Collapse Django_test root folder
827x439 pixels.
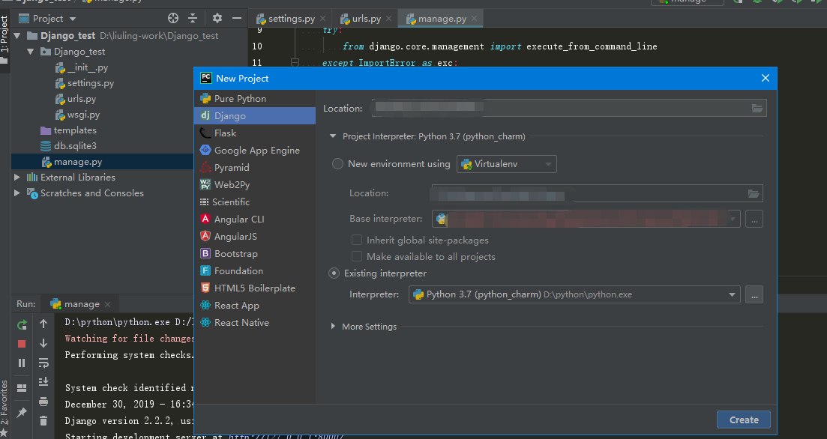(17, 36)
